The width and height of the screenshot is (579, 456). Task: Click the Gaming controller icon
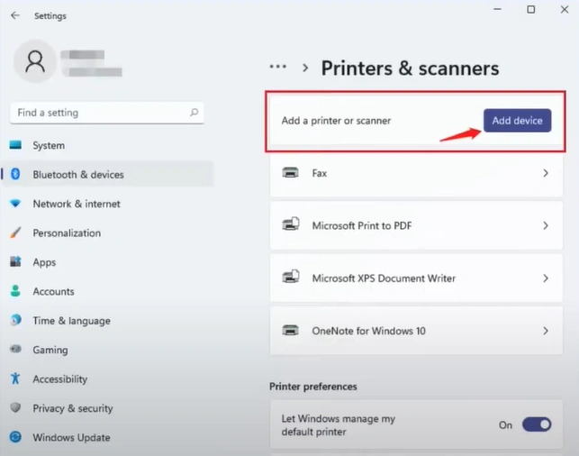[15, 350]
